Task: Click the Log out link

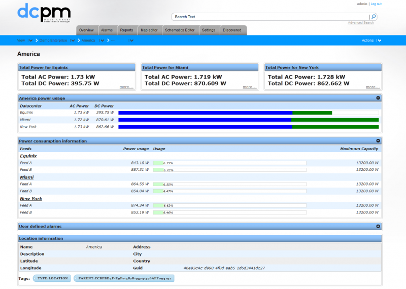Action: (376, 4)
